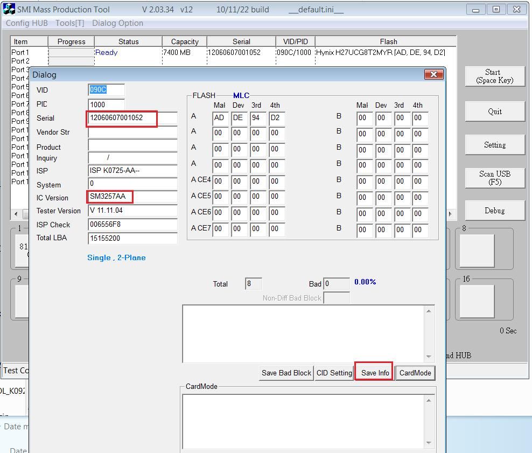The height and width of the screenshot is (453, 532).
Task: Click the empty Product field
Action: point(132,145)
